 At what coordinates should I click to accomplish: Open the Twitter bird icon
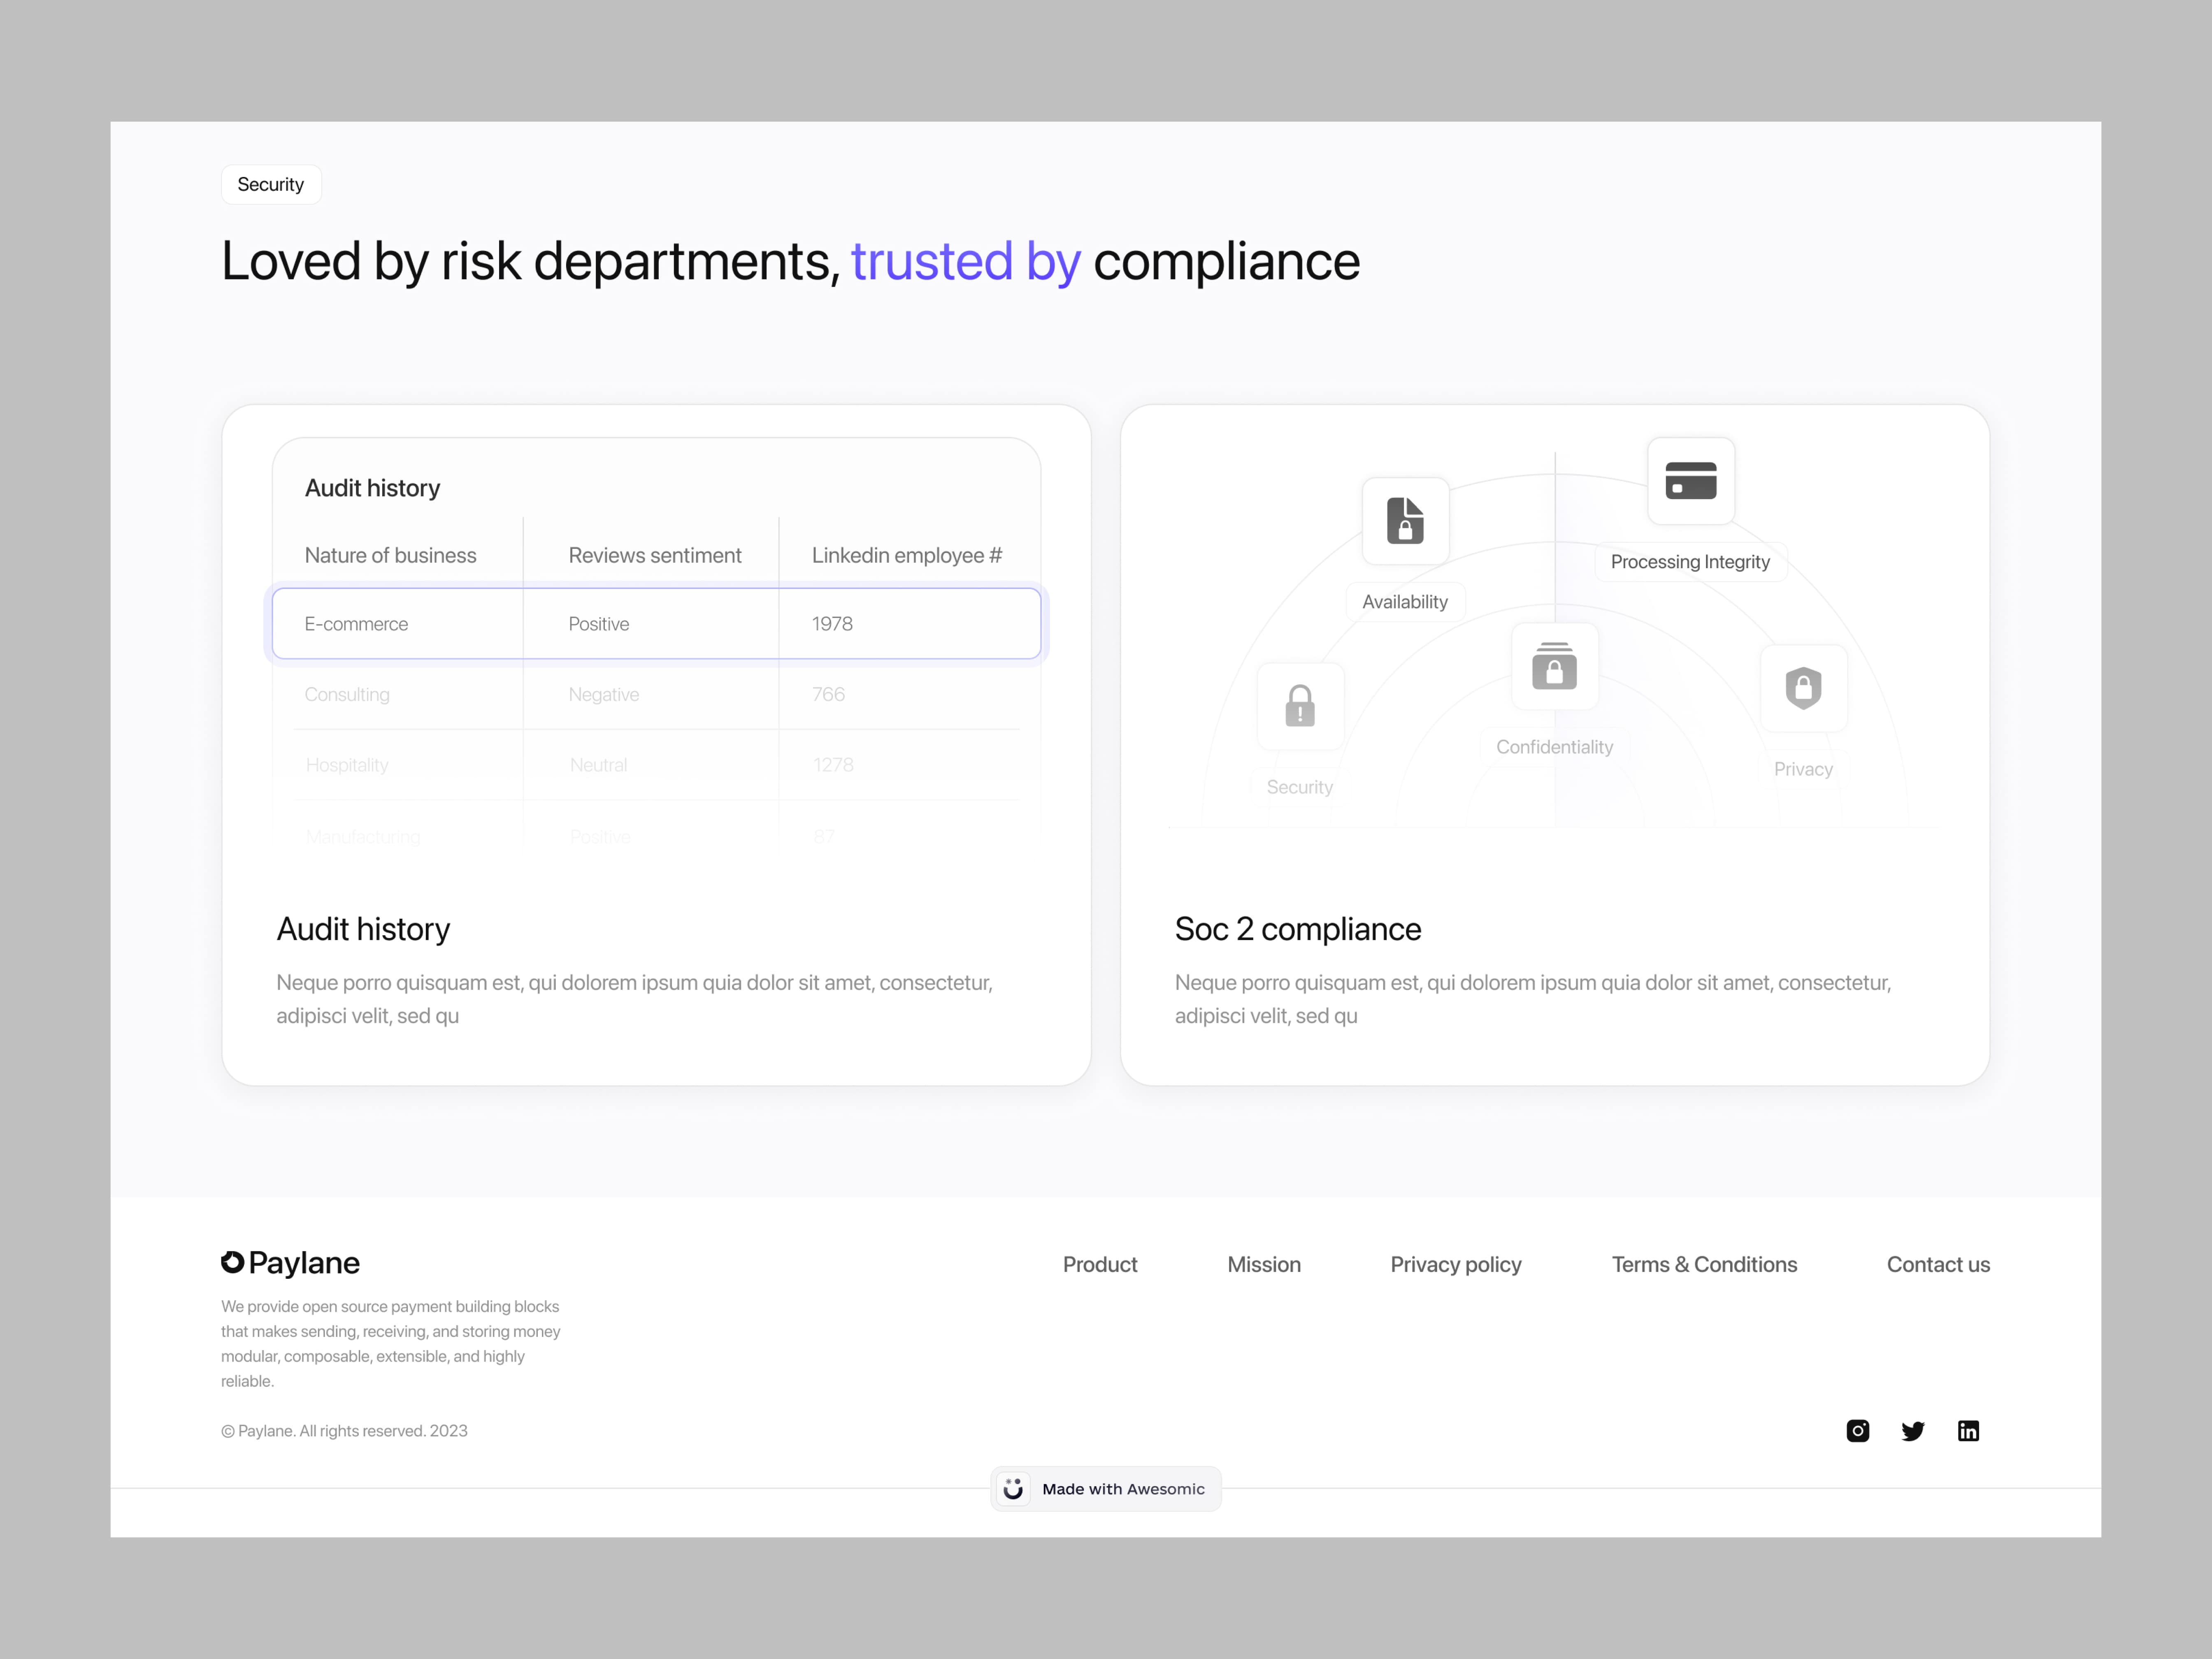coord(1913,1431)
